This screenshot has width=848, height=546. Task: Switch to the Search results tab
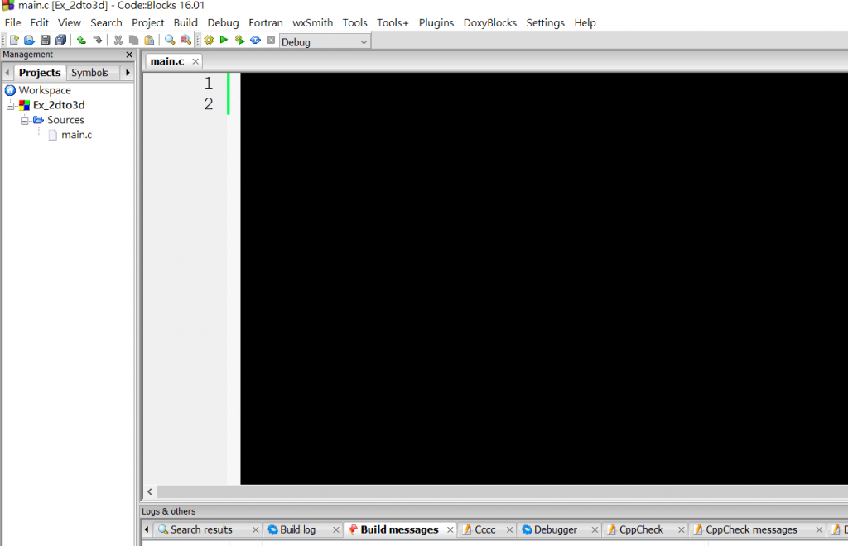point(201,529)
